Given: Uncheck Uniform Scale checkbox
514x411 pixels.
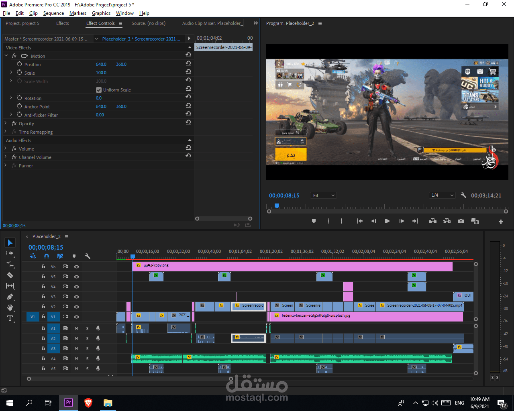Looking at the screenshot, I should tap(99, 90).
